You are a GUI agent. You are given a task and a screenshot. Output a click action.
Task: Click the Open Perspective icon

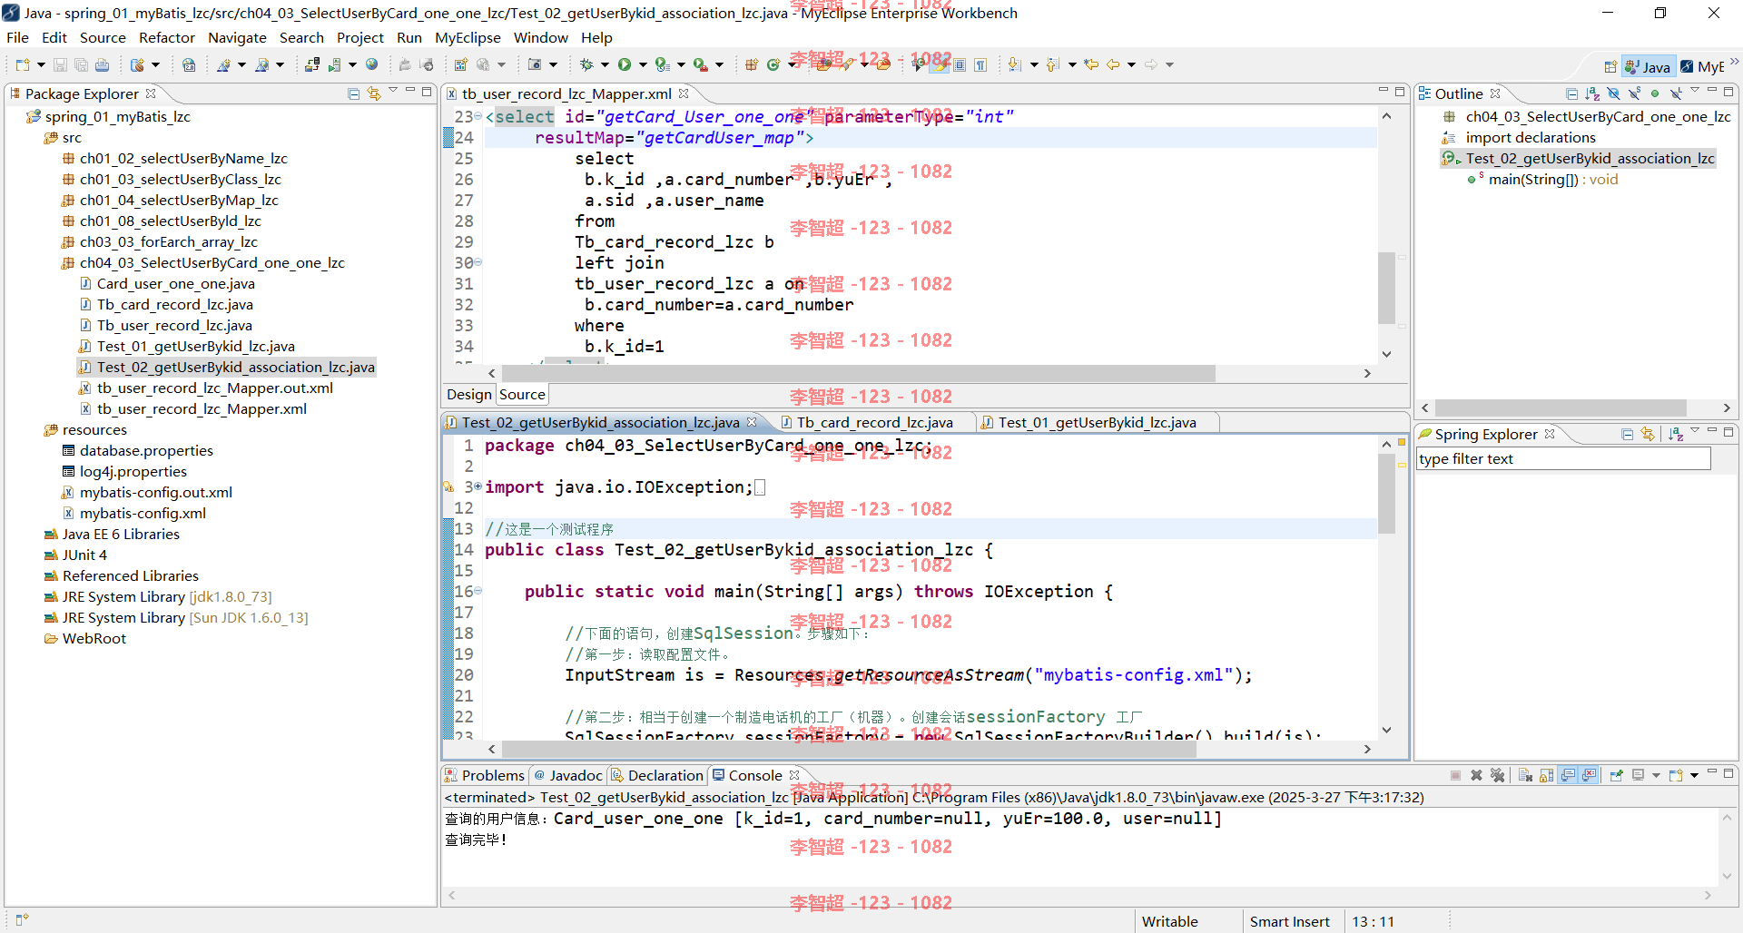click(1610, 66)
